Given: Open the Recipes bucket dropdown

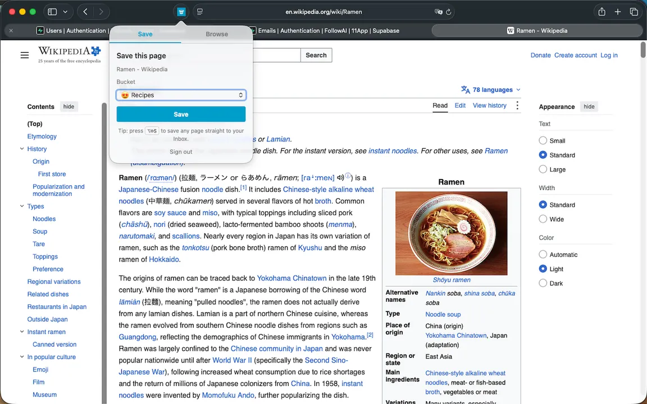Looking at the screenshot, I should (181, 95).
